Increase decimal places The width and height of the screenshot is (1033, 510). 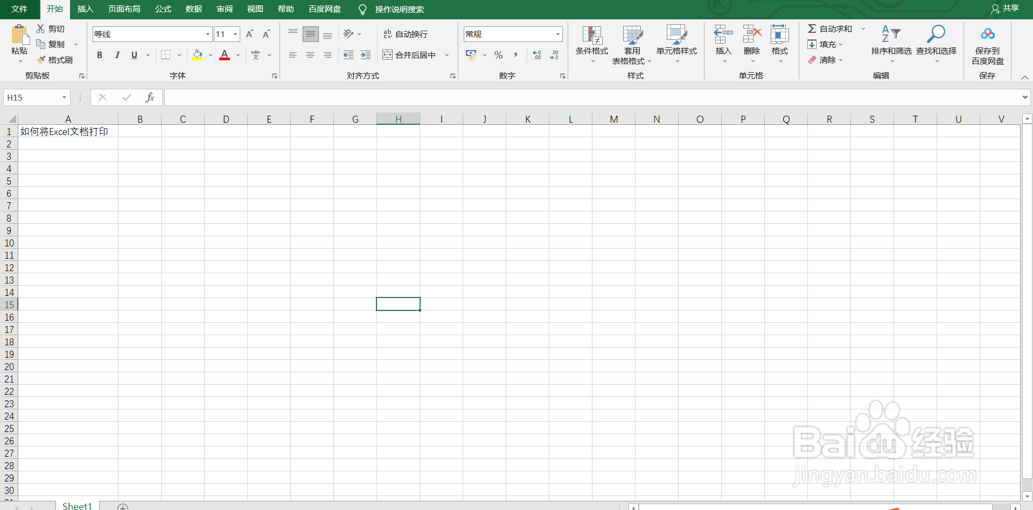point(537,55)
